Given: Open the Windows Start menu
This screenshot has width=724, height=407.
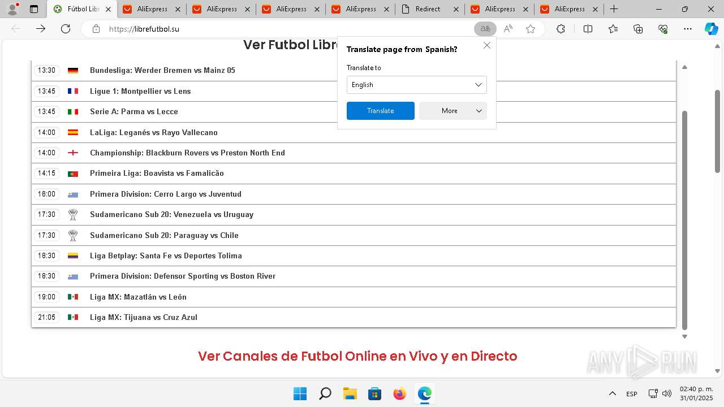Looking at the screenshot, I should (300, 393).
